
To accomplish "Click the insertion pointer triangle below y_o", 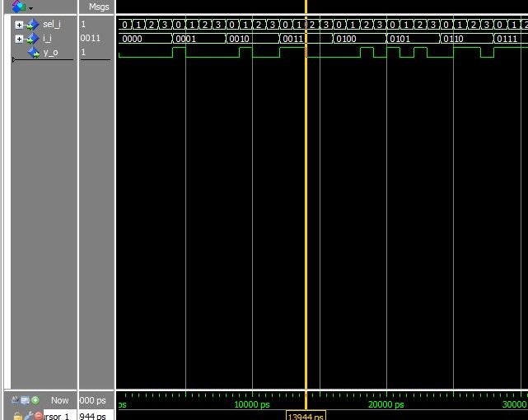I will [x=14, y=60].
